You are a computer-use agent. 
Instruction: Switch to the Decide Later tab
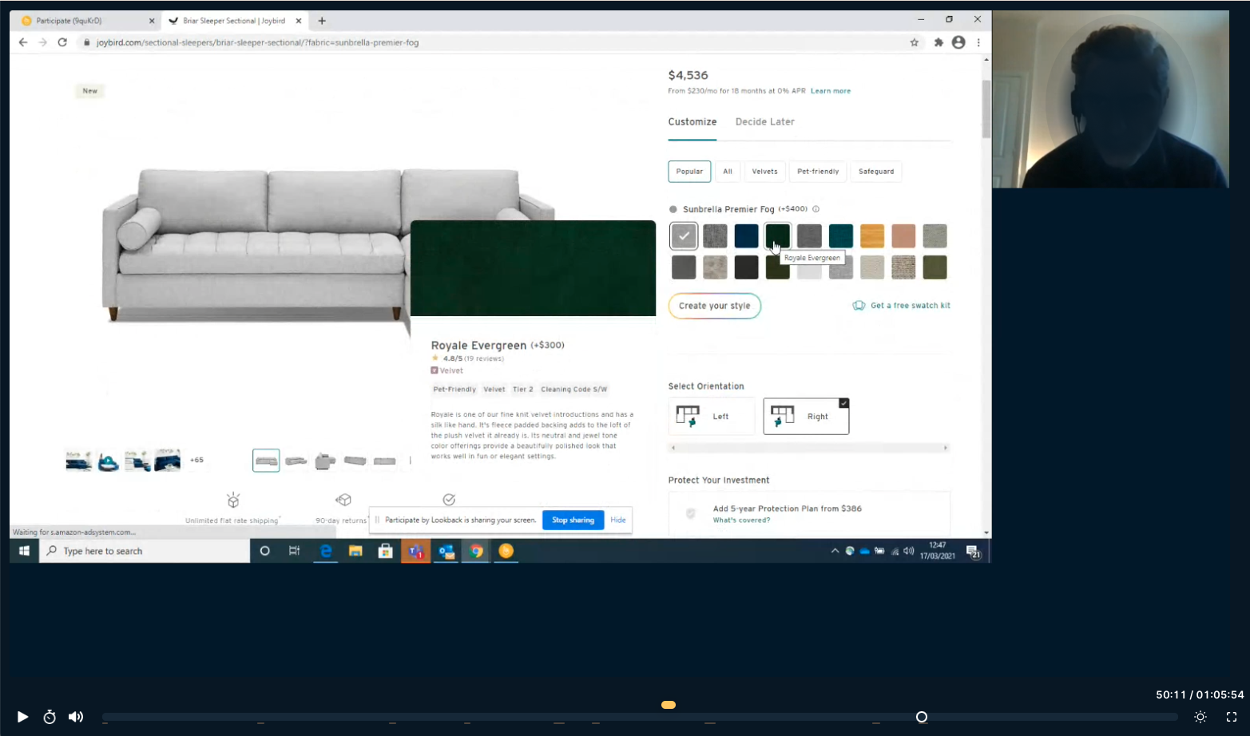[x=764, y=121]
